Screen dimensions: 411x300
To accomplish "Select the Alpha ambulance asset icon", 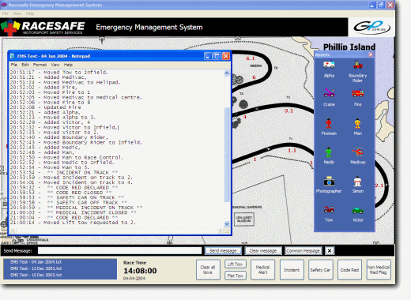I will tap(329, 65).
